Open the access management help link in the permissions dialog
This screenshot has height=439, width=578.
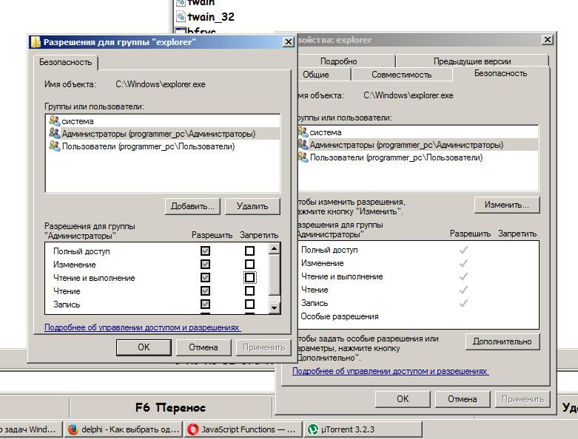pyautogui.click(x=143, y=327)
